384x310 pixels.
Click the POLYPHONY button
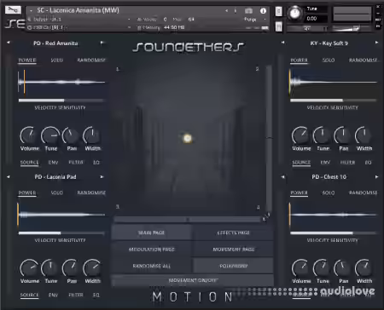[234, 266]
